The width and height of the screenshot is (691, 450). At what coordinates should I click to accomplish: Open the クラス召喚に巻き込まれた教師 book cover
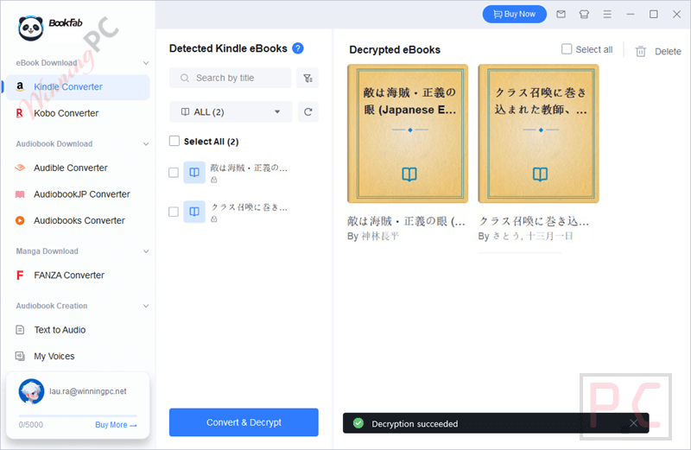pos(538,134)
